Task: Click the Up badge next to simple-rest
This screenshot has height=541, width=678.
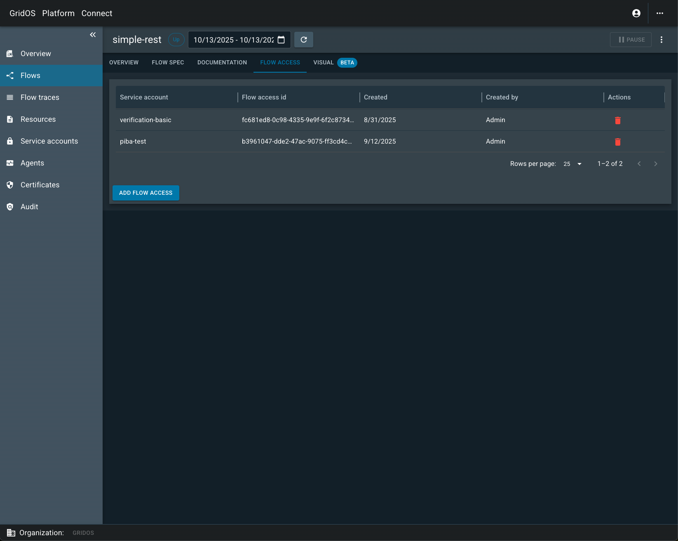Action: (176, 40)
